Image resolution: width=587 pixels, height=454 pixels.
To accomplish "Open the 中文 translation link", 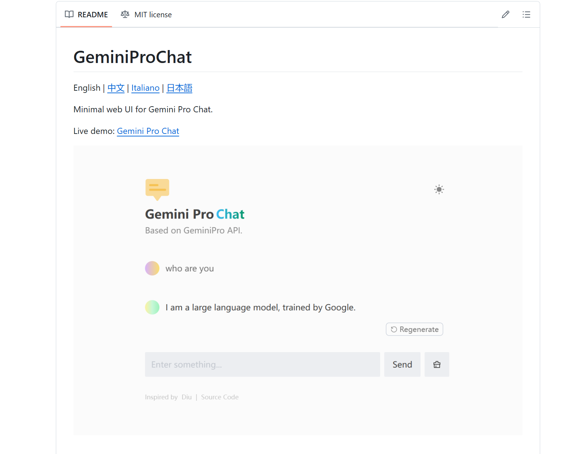I will pos(116,88).
